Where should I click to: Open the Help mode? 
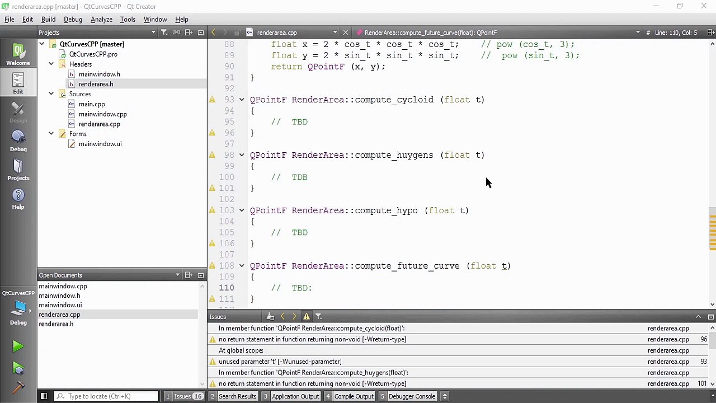pos(18,199)
